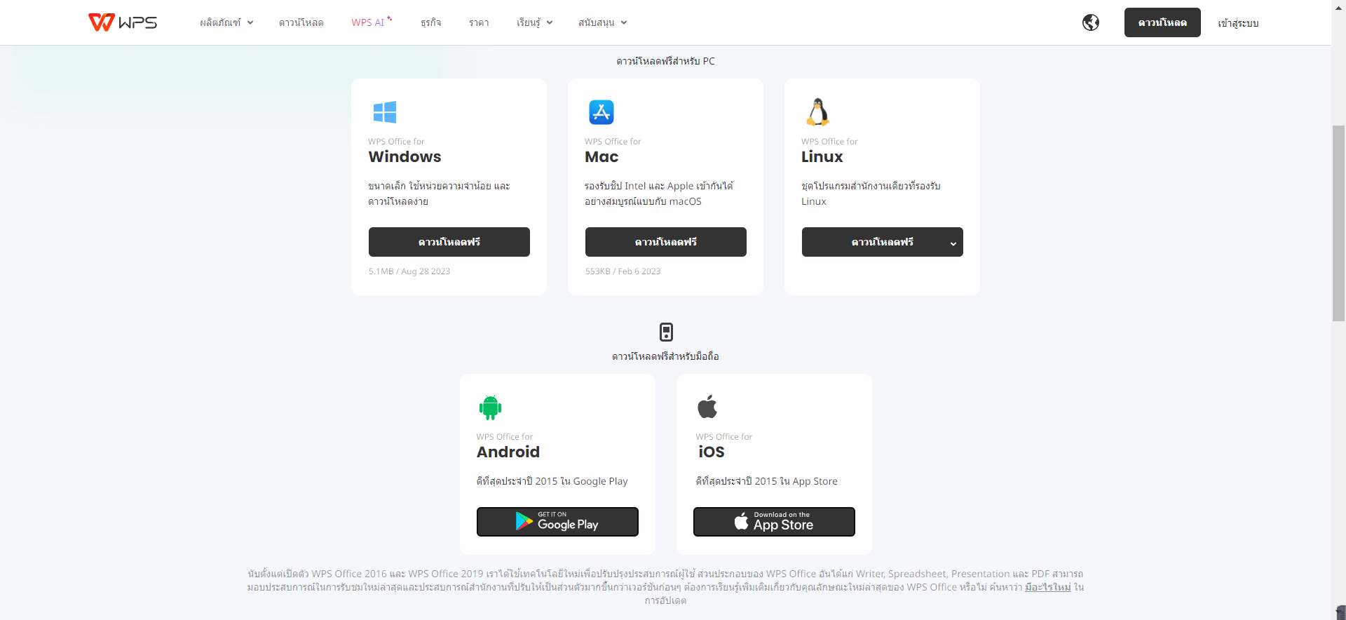Image resolution: width=1346 pixels, height=620 pixels.
Task: Click the Mac App Store icon
Action: coord(601,112)
